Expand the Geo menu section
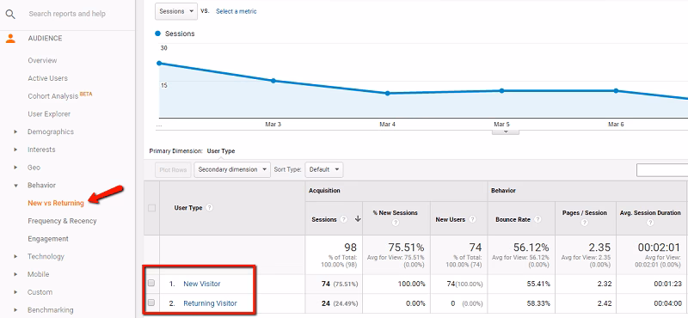 tap(15, 168)
